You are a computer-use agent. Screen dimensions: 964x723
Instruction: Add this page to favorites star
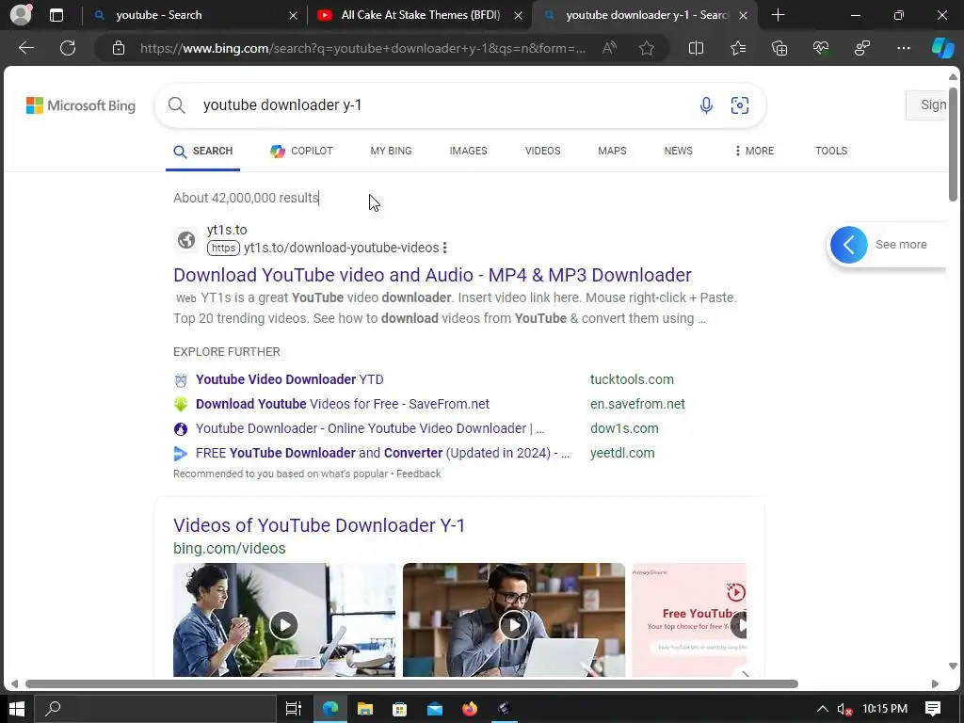(646, 48)
